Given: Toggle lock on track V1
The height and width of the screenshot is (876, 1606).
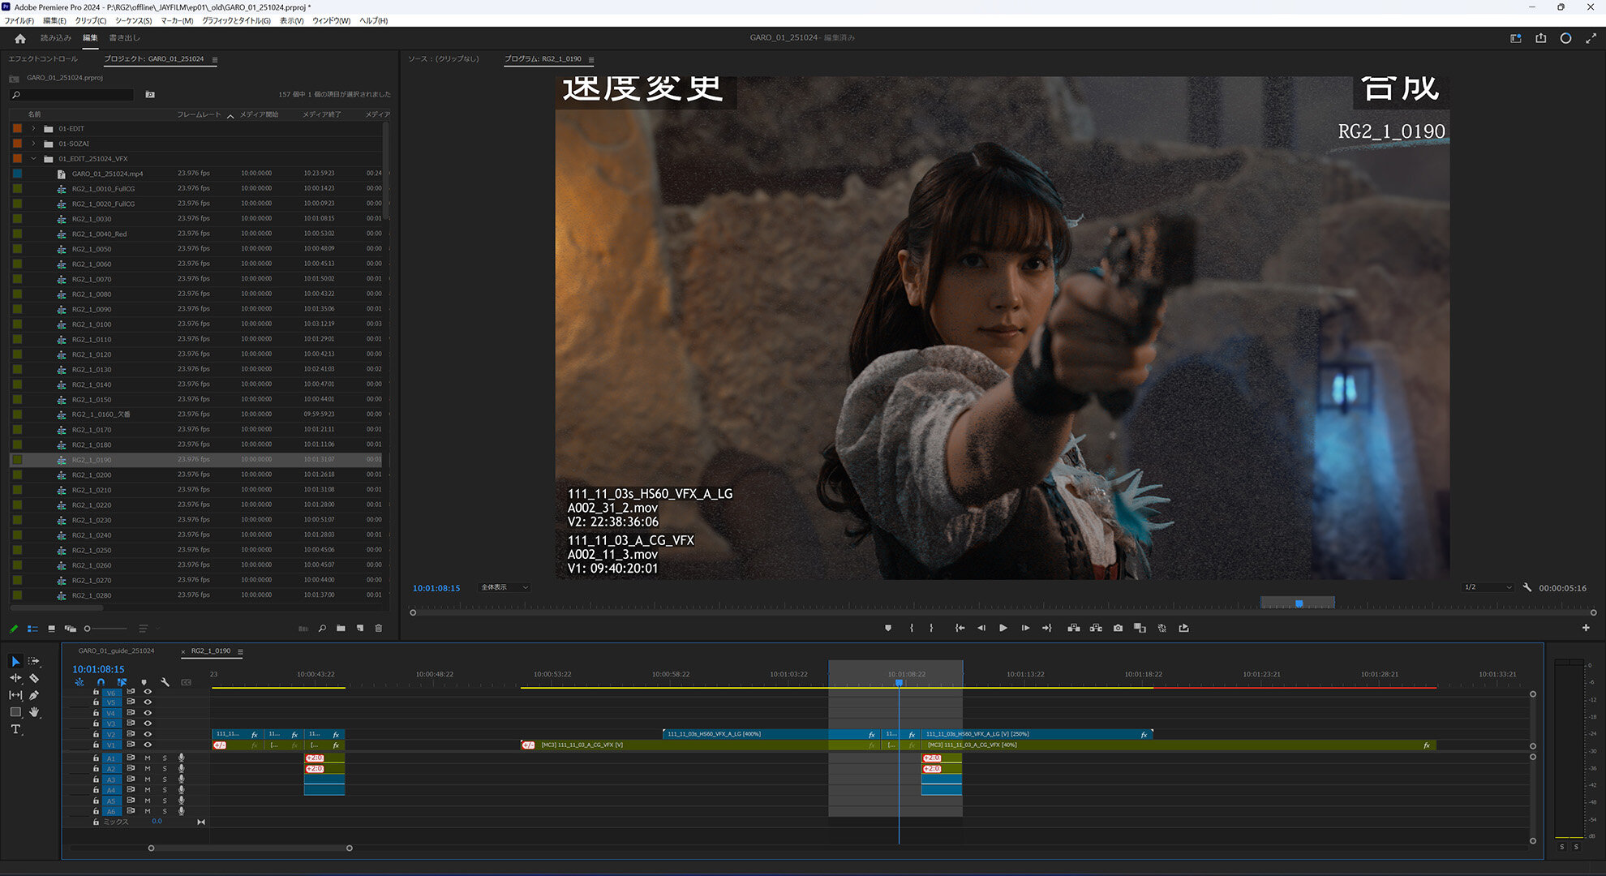Looking at the screenshot, I should click(96, 745).
